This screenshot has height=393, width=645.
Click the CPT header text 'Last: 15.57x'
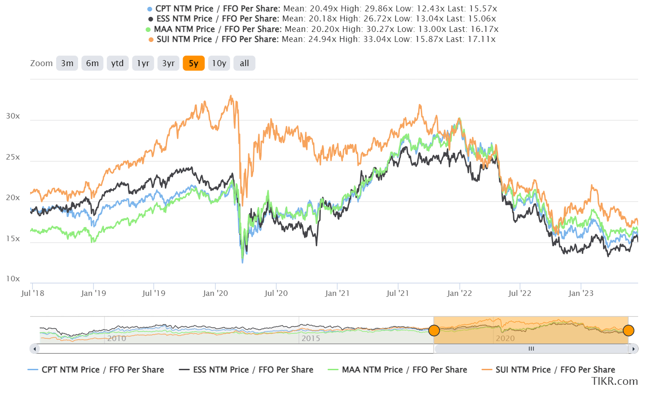pos(471,9)
